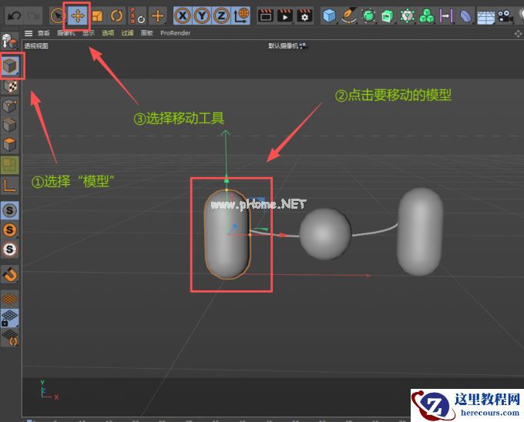Viewport: 524px width, 422px height.
Task: Click the Pen spline tool icon
Action: pyautogui.click(x=349, y=15)
